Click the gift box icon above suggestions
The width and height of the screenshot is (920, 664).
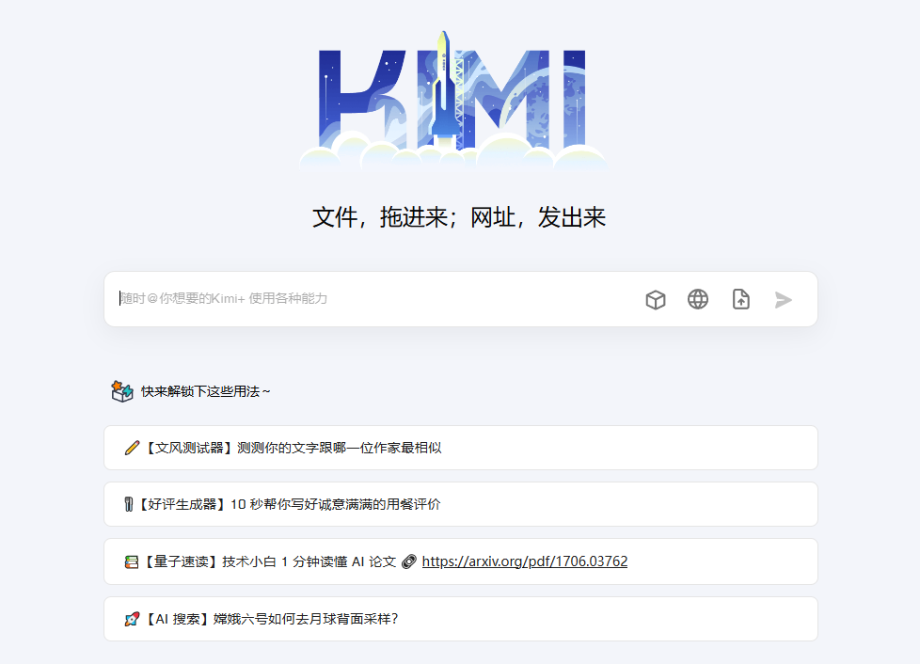(122, 391)
